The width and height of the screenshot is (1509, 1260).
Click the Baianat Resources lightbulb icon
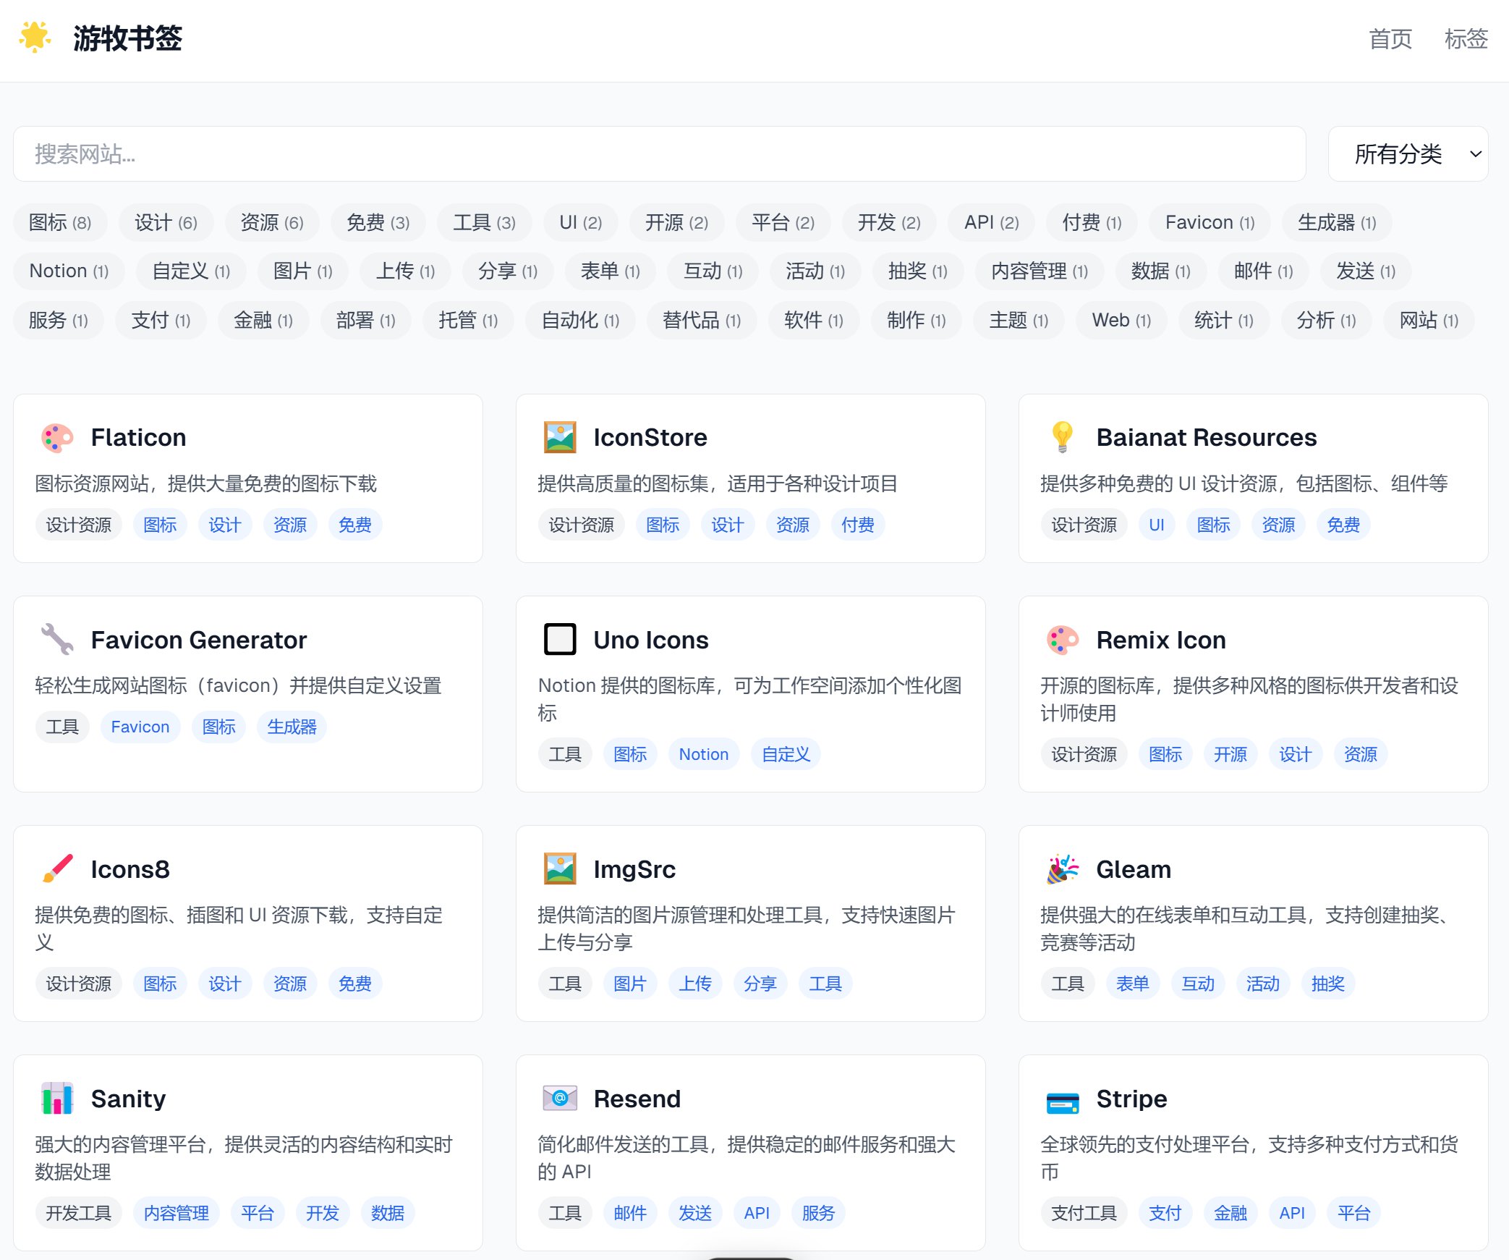tap(1063, 438)
